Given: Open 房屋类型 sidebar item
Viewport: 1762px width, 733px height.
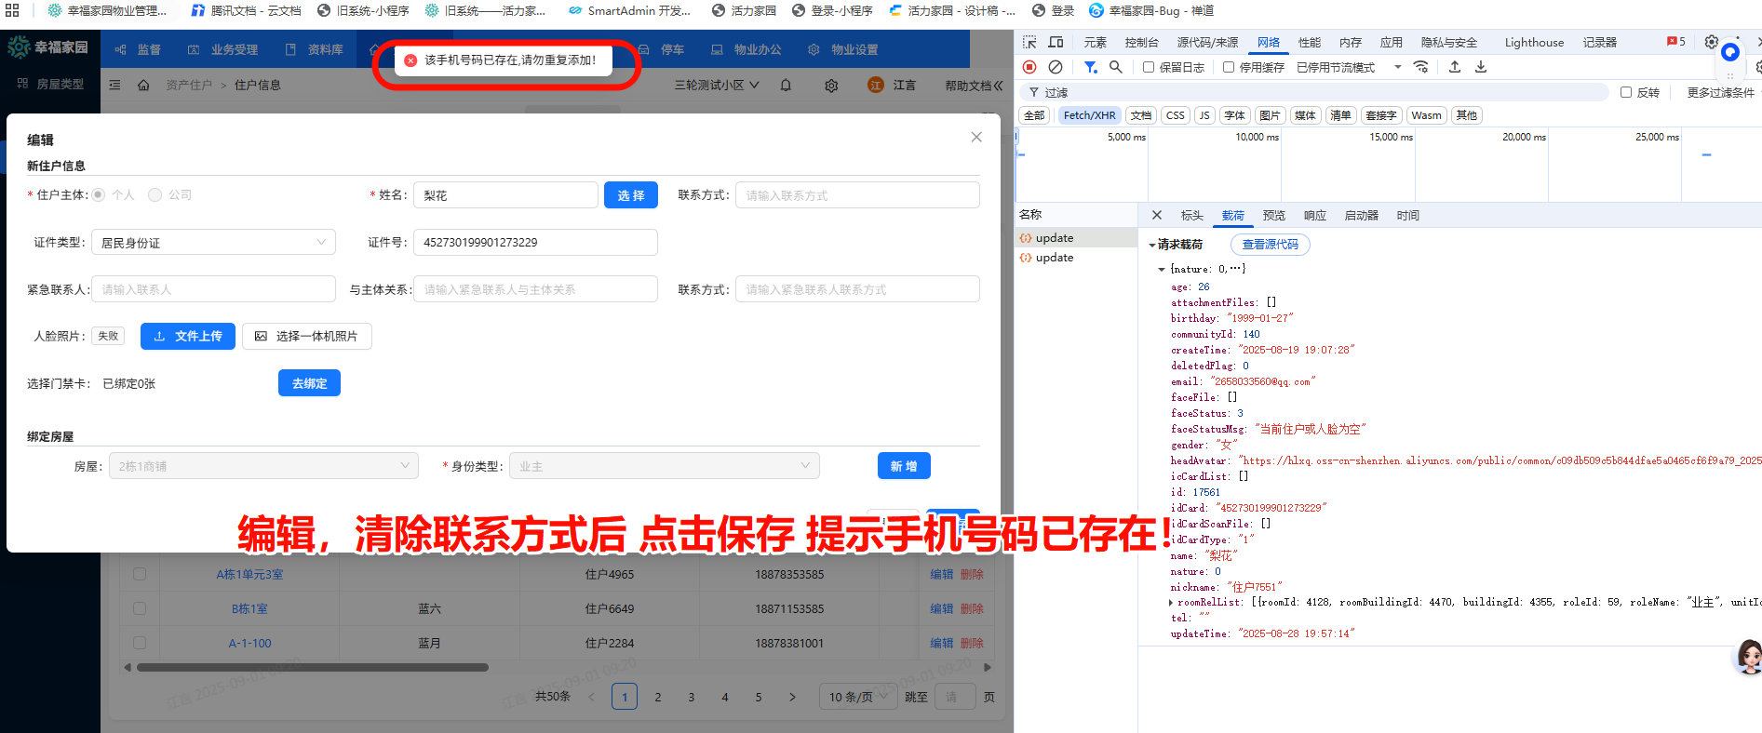Looking at the screenshot, I should (x=50, y=84).
